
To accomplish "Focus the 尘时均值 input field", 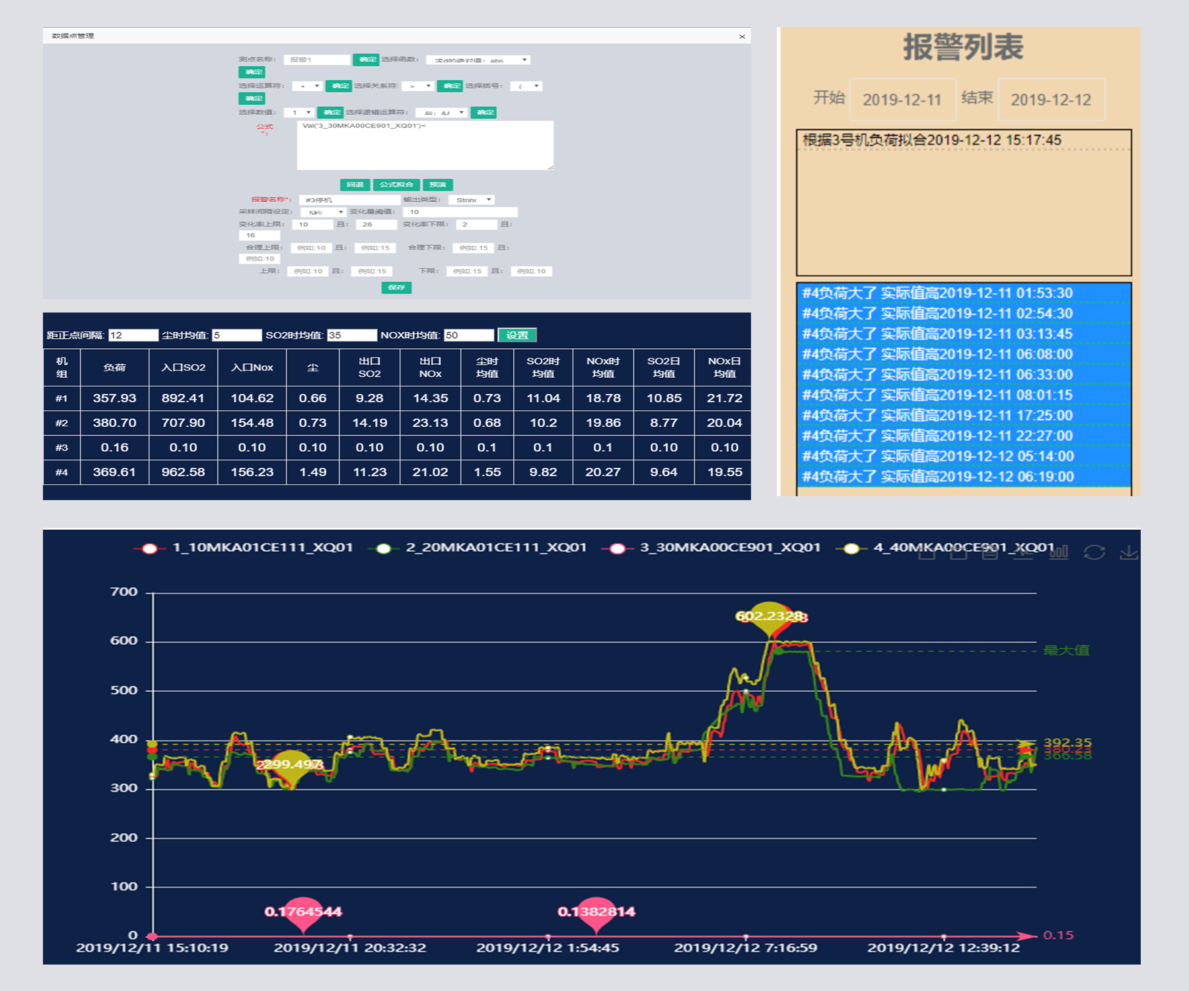I will pos(236,335).
